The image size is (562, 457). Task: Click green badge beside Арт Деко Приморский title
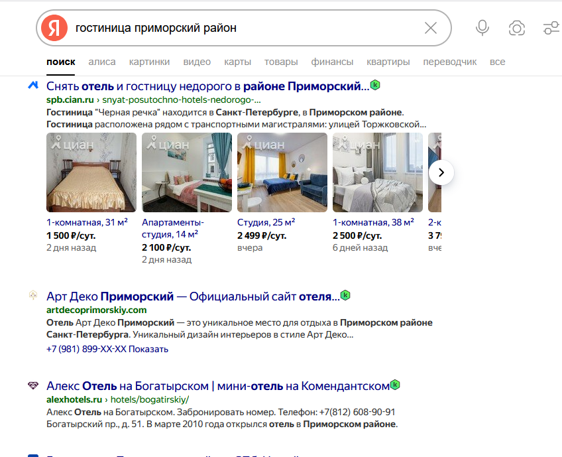pos(345,295)
